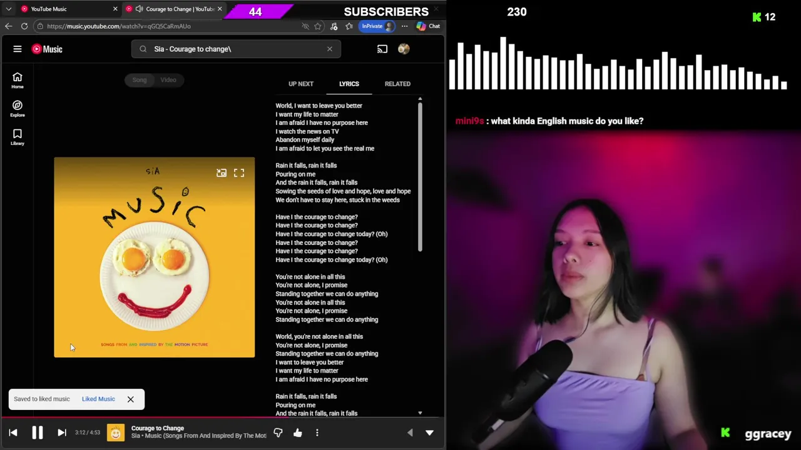The height and width of the screenshot is (450, 801).
Task: Collapse the player page with the down arrow
Action: coord(429,432)
